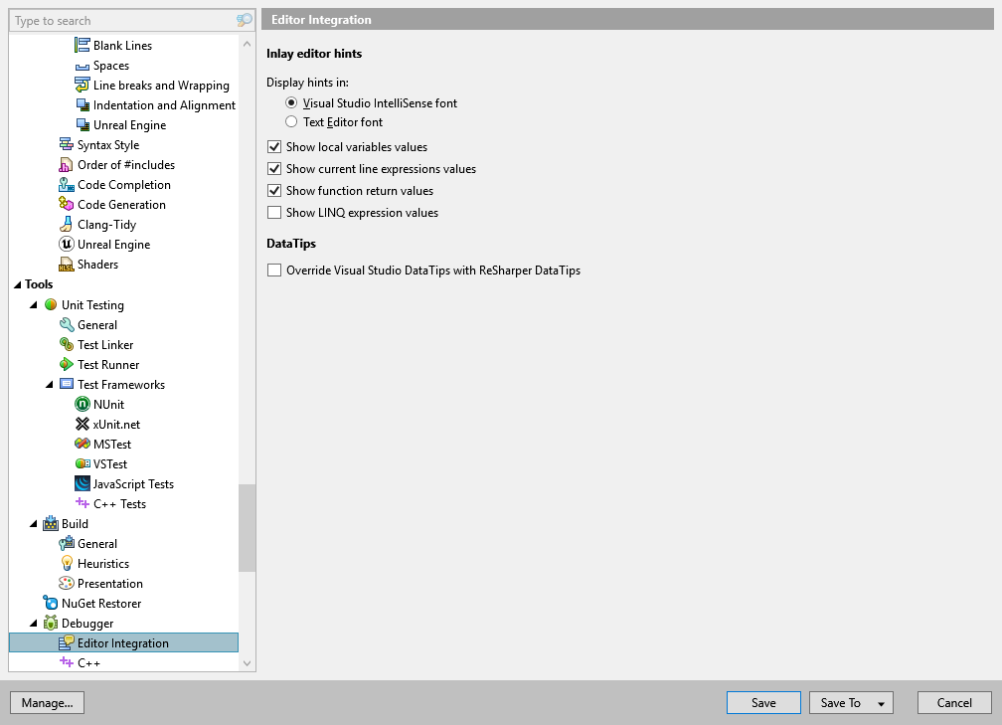Enable Show LINQ expression values

coord(273,212)
